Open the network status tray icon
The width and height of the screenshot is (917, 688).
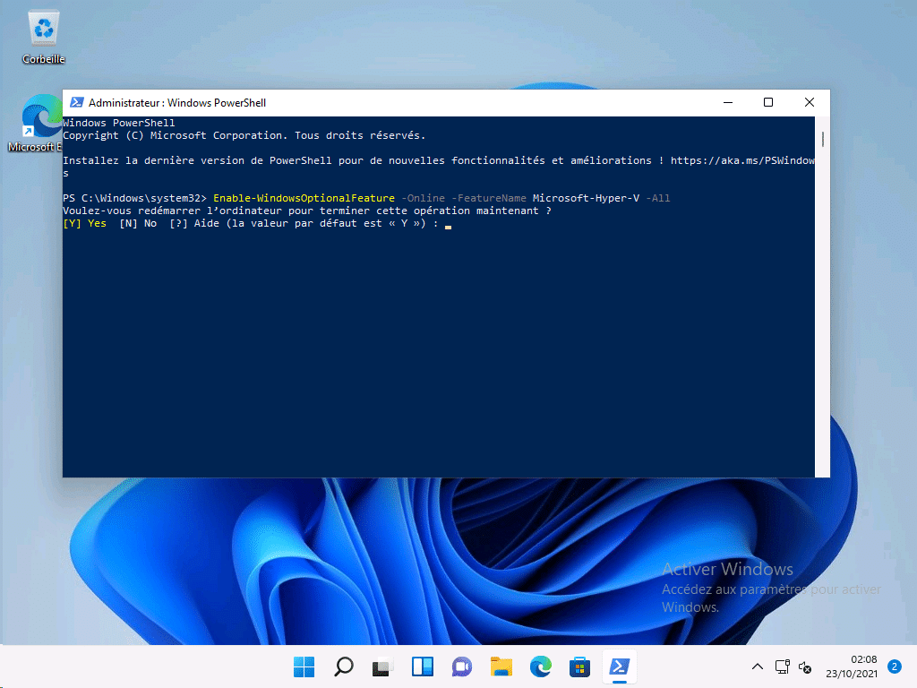coord(782,666)
